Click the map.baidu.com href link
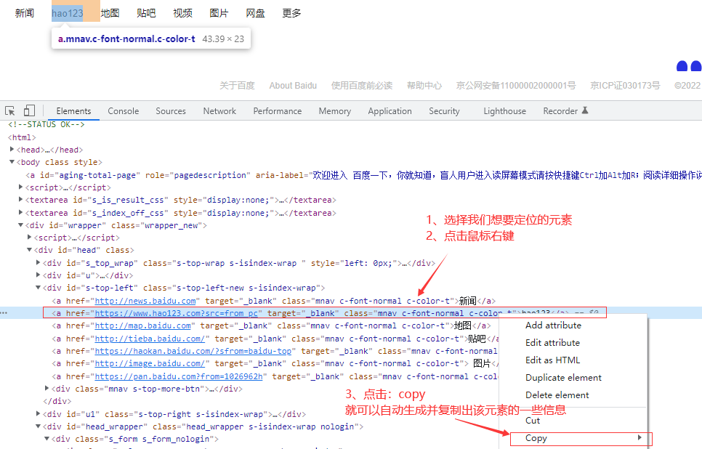The width and height of the screenshot is (702, 449). pyautogui.click(x=143, y=325)
